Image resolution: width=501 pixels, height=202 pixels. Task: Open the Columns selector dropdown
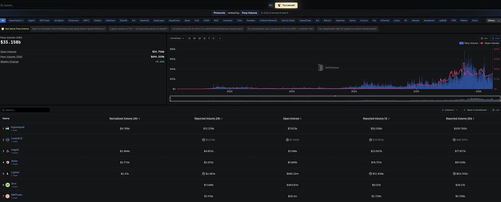click(x=449, y=110)
